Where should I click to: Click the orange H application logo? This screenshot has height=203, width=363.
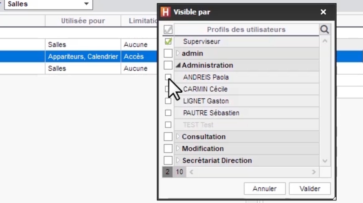pyautogui.click(x=166, y=12)
